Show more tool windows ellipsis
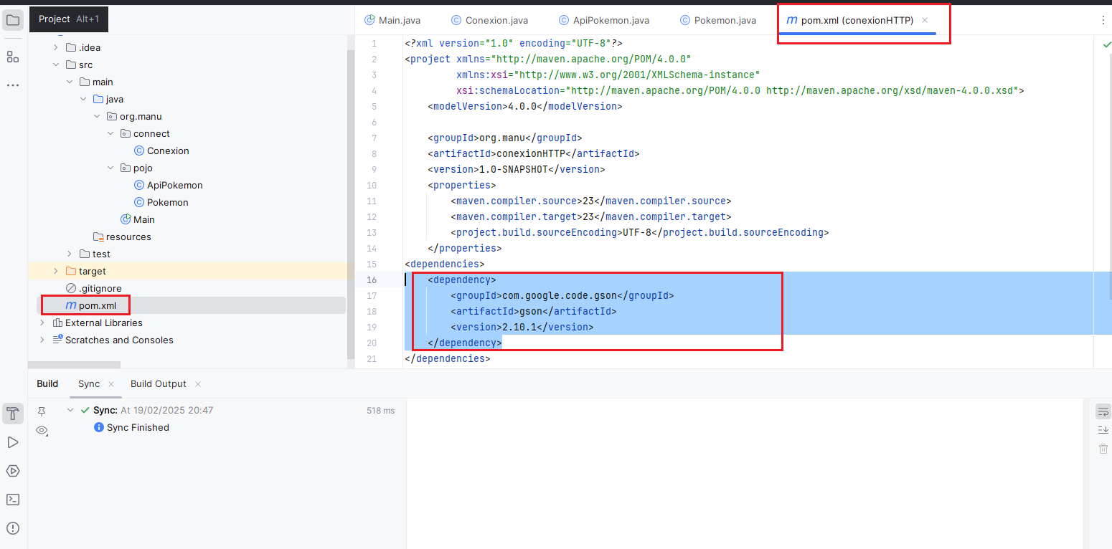Screen dimensions: 1112x549 [13, 85]
